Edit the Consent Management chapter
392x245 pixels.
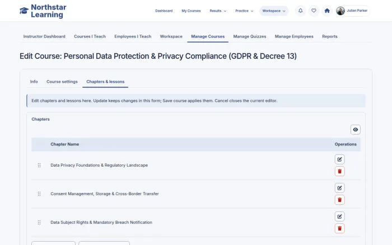coord(339,188)
